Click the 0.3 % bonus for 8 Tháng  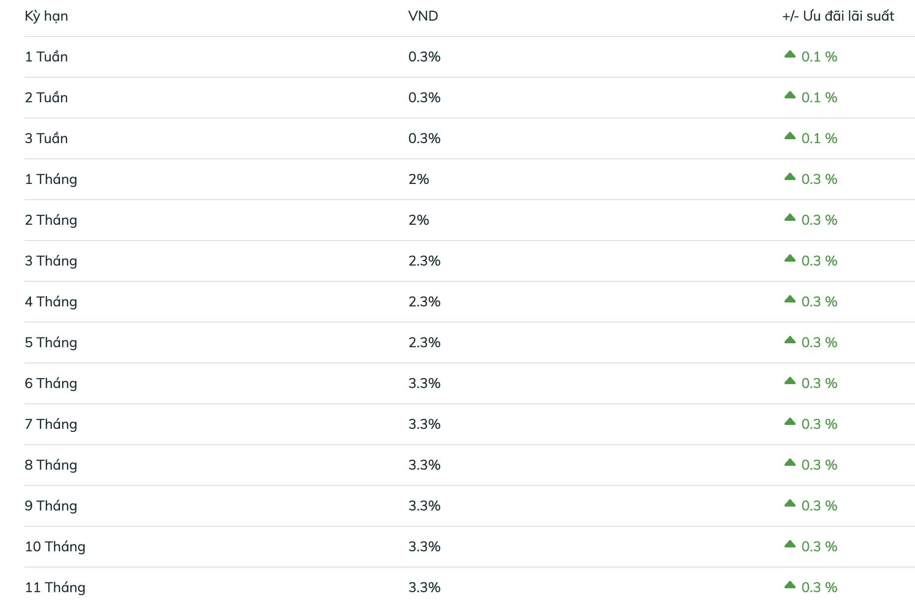pyautogui.click(x=819, y=465)
